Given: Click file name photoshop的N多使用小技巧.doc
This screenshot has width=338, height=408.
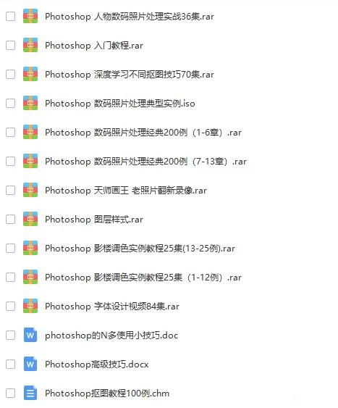Looking at the screenshot, I should tap(111, 335).
